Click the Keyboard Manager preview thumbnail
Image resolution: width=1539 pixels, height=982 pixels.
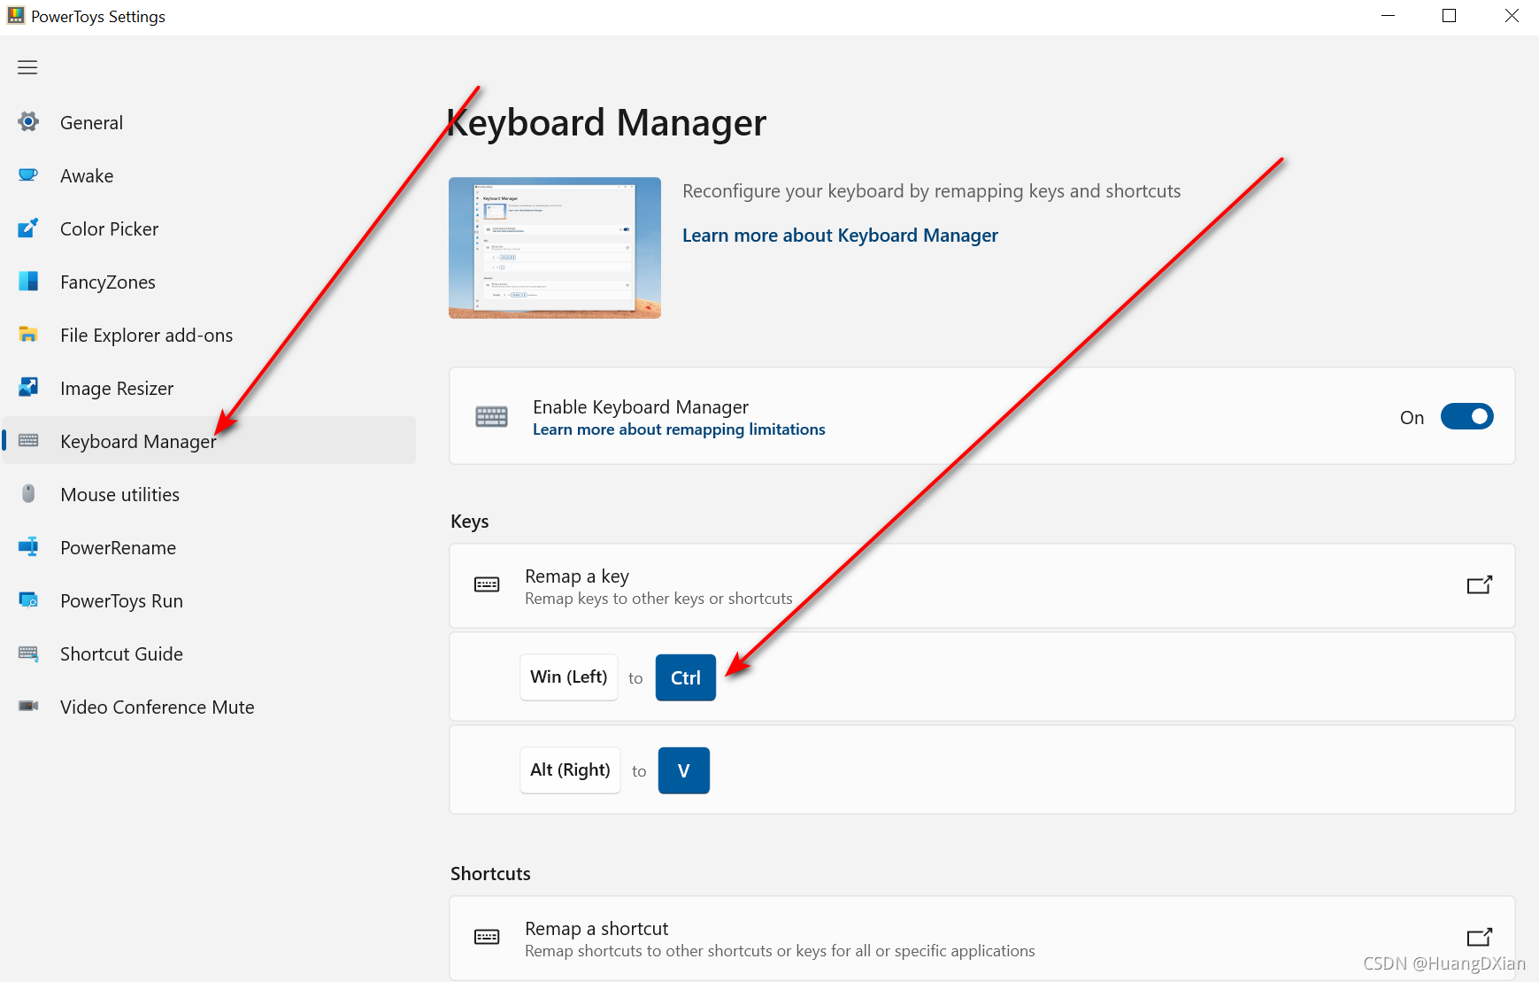(555, 248)
